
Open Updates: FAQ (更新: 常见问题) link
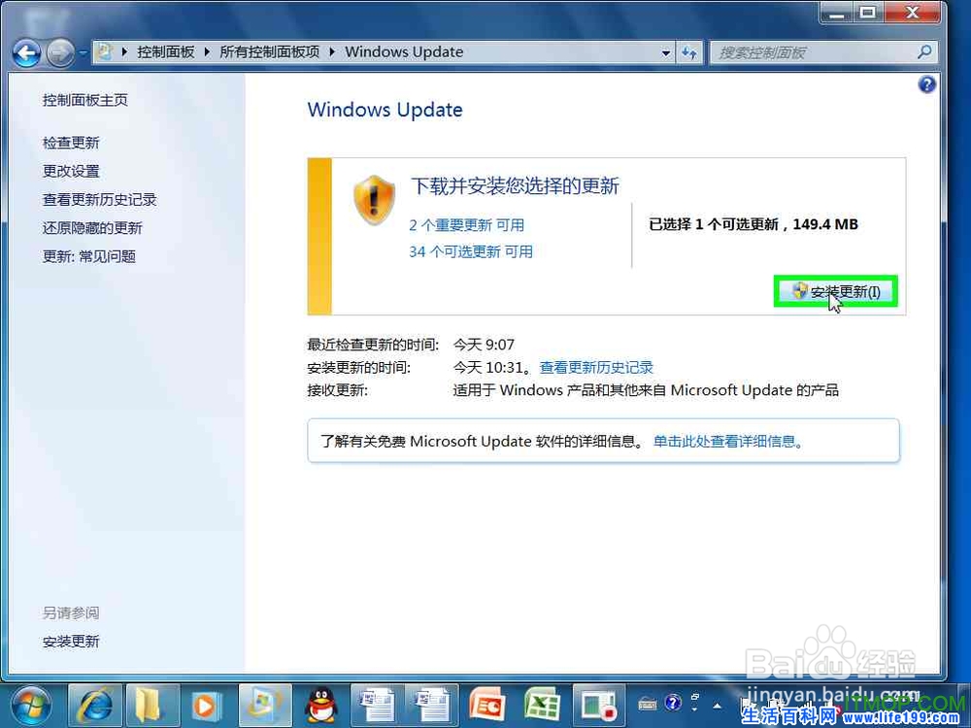88,257
